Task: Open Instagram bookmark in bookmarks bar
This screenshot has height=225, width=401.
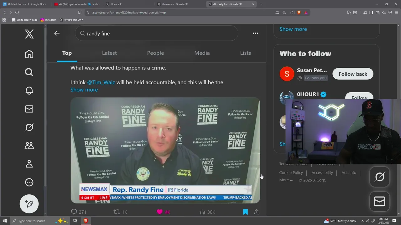Action: point(49,20)
